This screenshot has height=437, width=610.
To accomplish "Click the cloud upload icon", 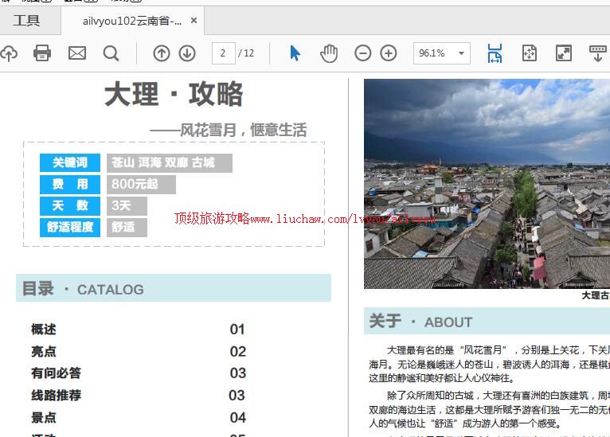I will pos(8,53).
